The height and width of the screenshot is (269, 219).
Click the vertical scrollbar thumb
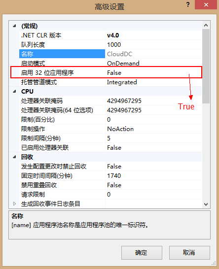[206, 66]
